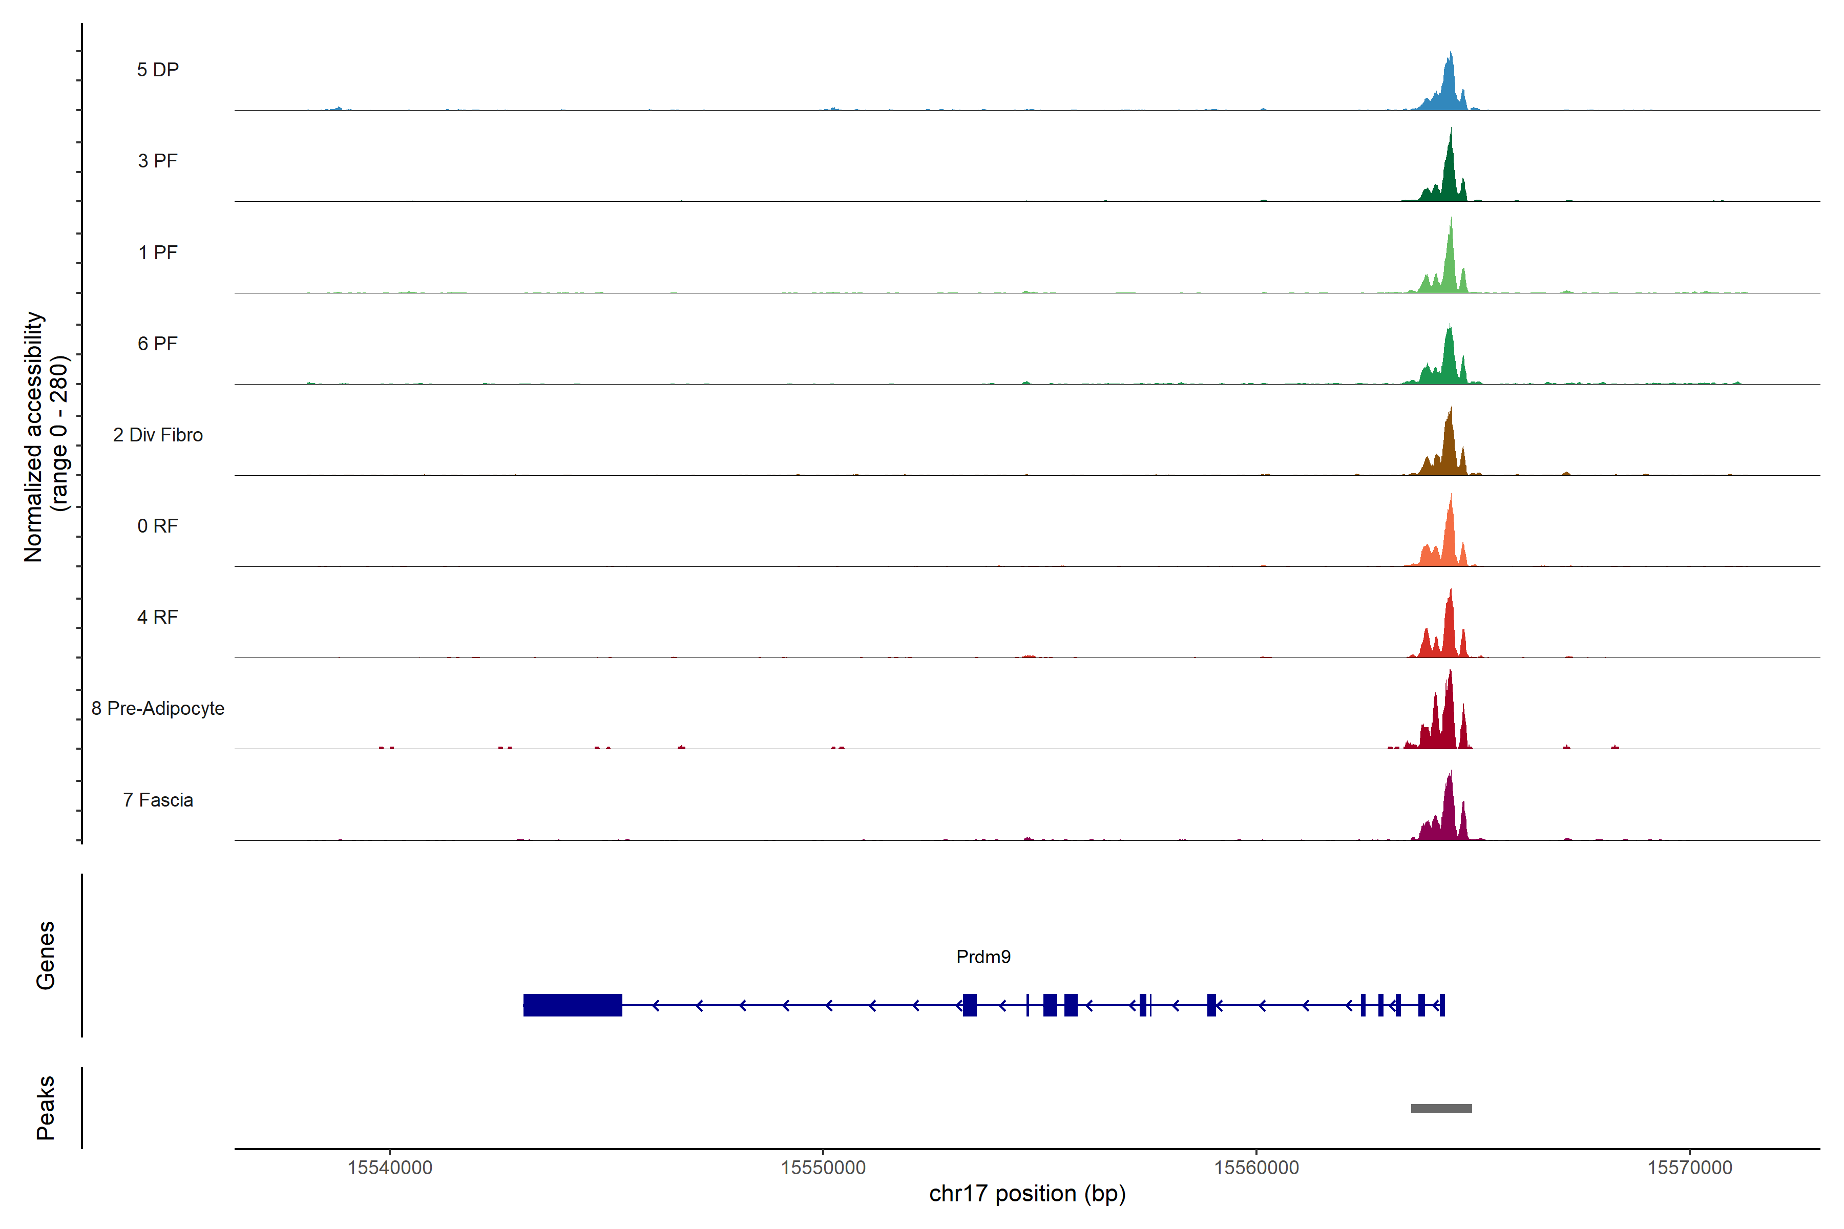Click the Prdm9 gene name
This screenshot has width=1844, height=1229.
click(x=983, y=957)
